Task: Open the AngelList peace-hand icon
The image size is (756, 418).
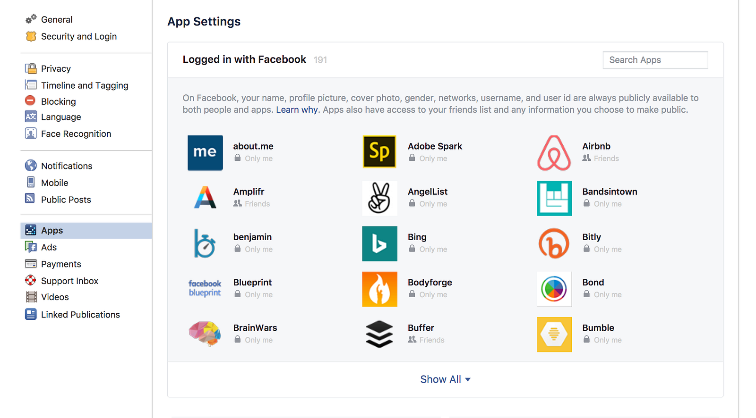Action: 379,198
